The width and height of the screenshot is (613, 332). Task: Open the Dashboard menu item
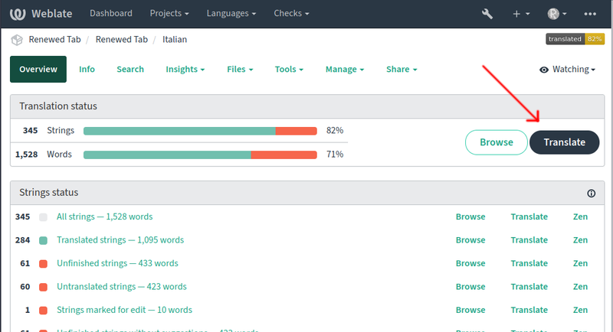coord(111,13)
